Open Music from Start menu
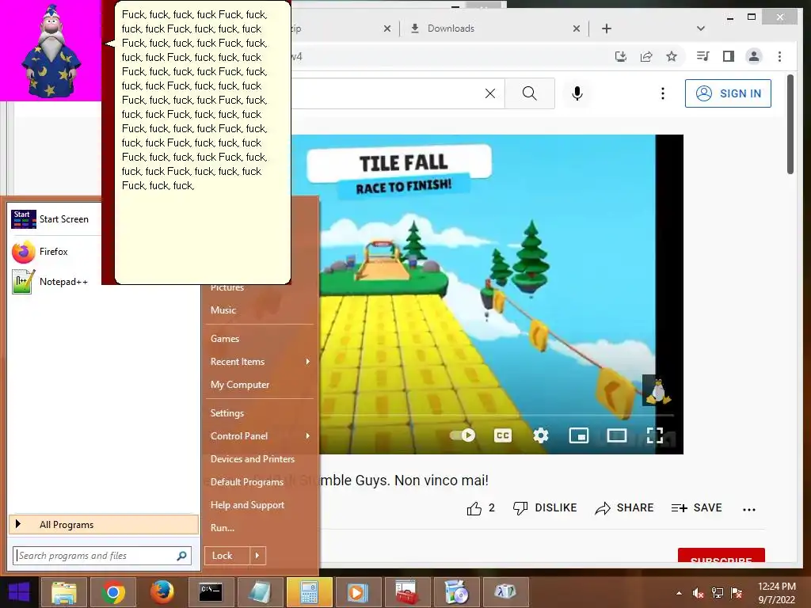The height and width of the screenshot is (608, 811). (x=223, y=310)
